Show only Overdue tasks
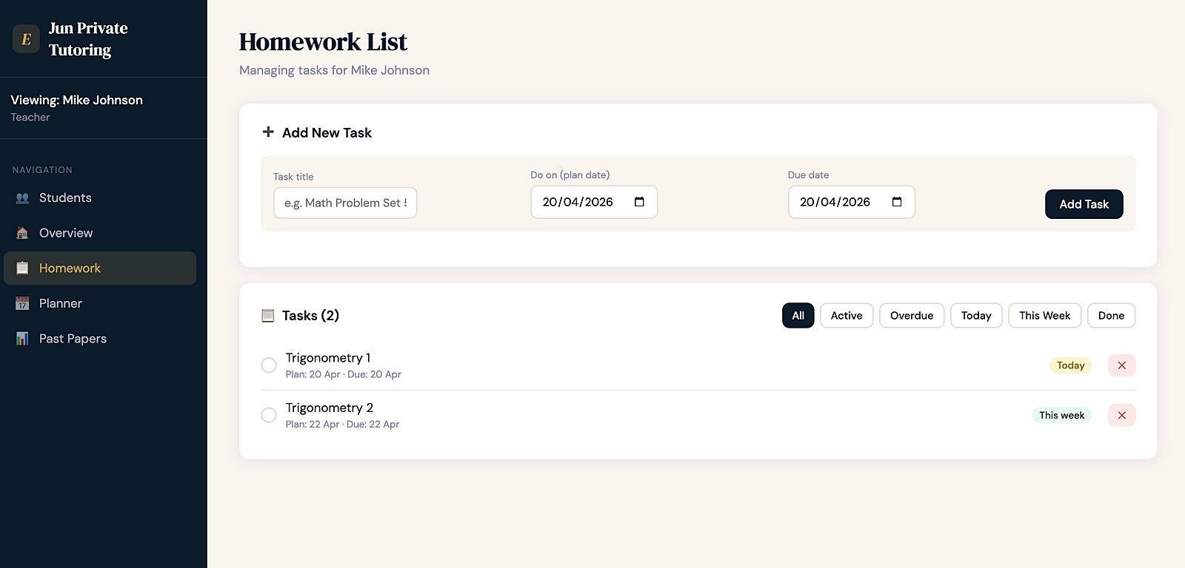This screenshot has height=568, width=1185. tap(912, 316)
